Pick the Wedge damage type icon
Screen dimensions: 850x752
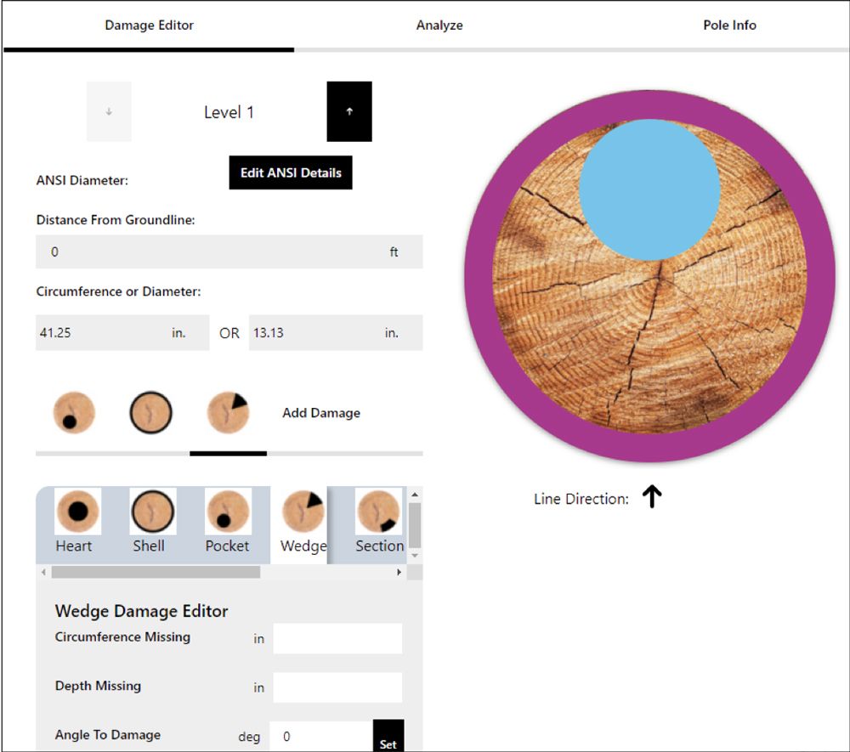(303, 512)
